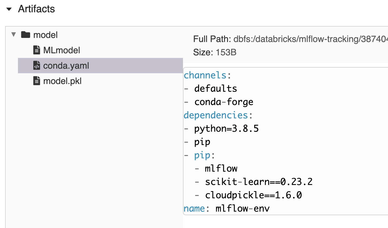Collapse the model folder tree arrow
Viewport: 388px width, 228px height.
point(14,35)
